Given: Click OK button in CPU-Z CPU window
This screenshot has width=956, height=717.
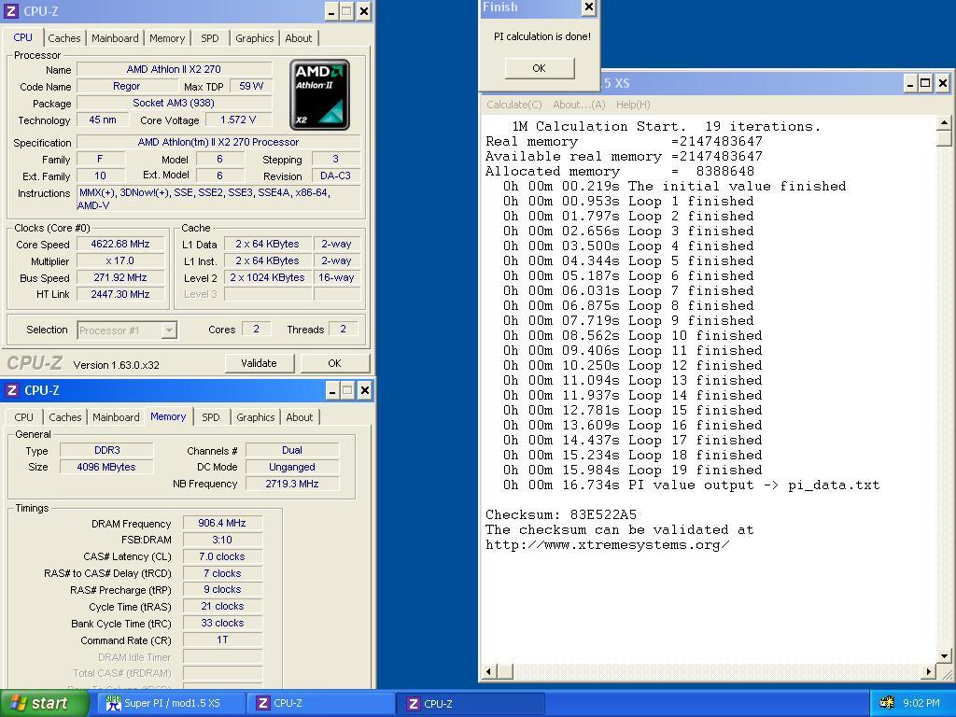Looking at the screenshot, I should coord(335,363).
